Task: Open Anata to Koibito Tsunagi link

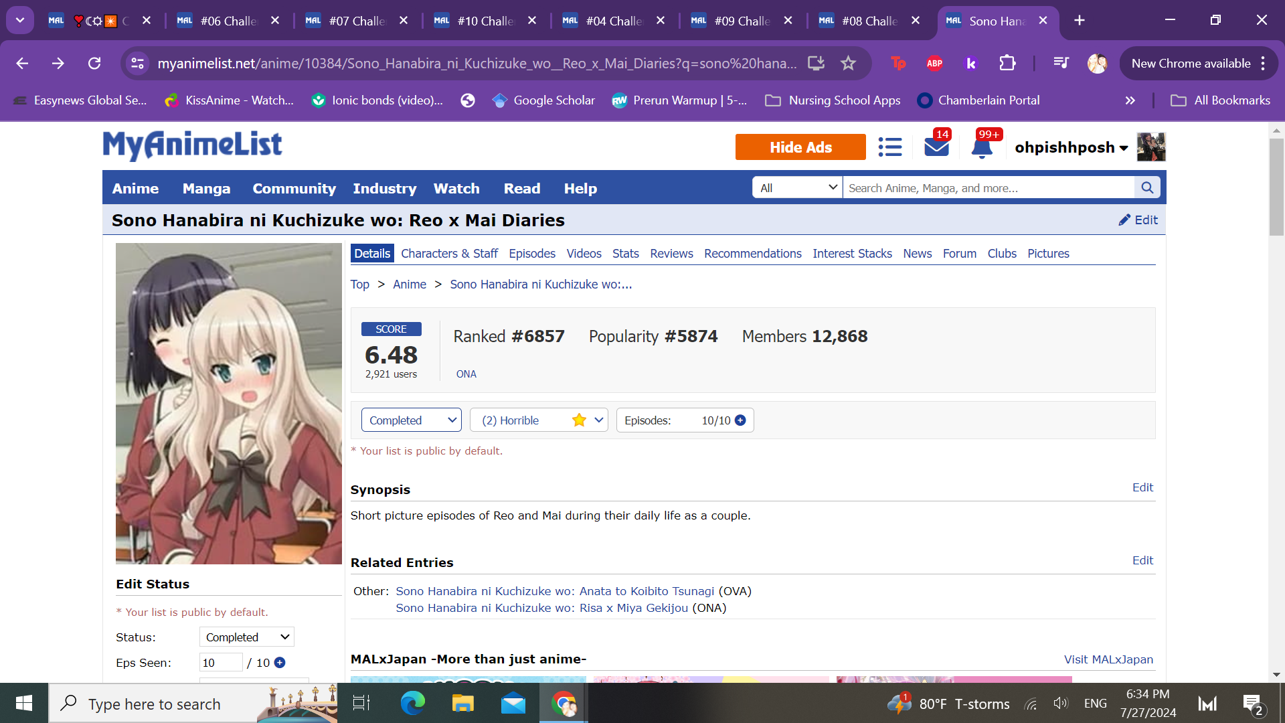Action: click(555, 591)
